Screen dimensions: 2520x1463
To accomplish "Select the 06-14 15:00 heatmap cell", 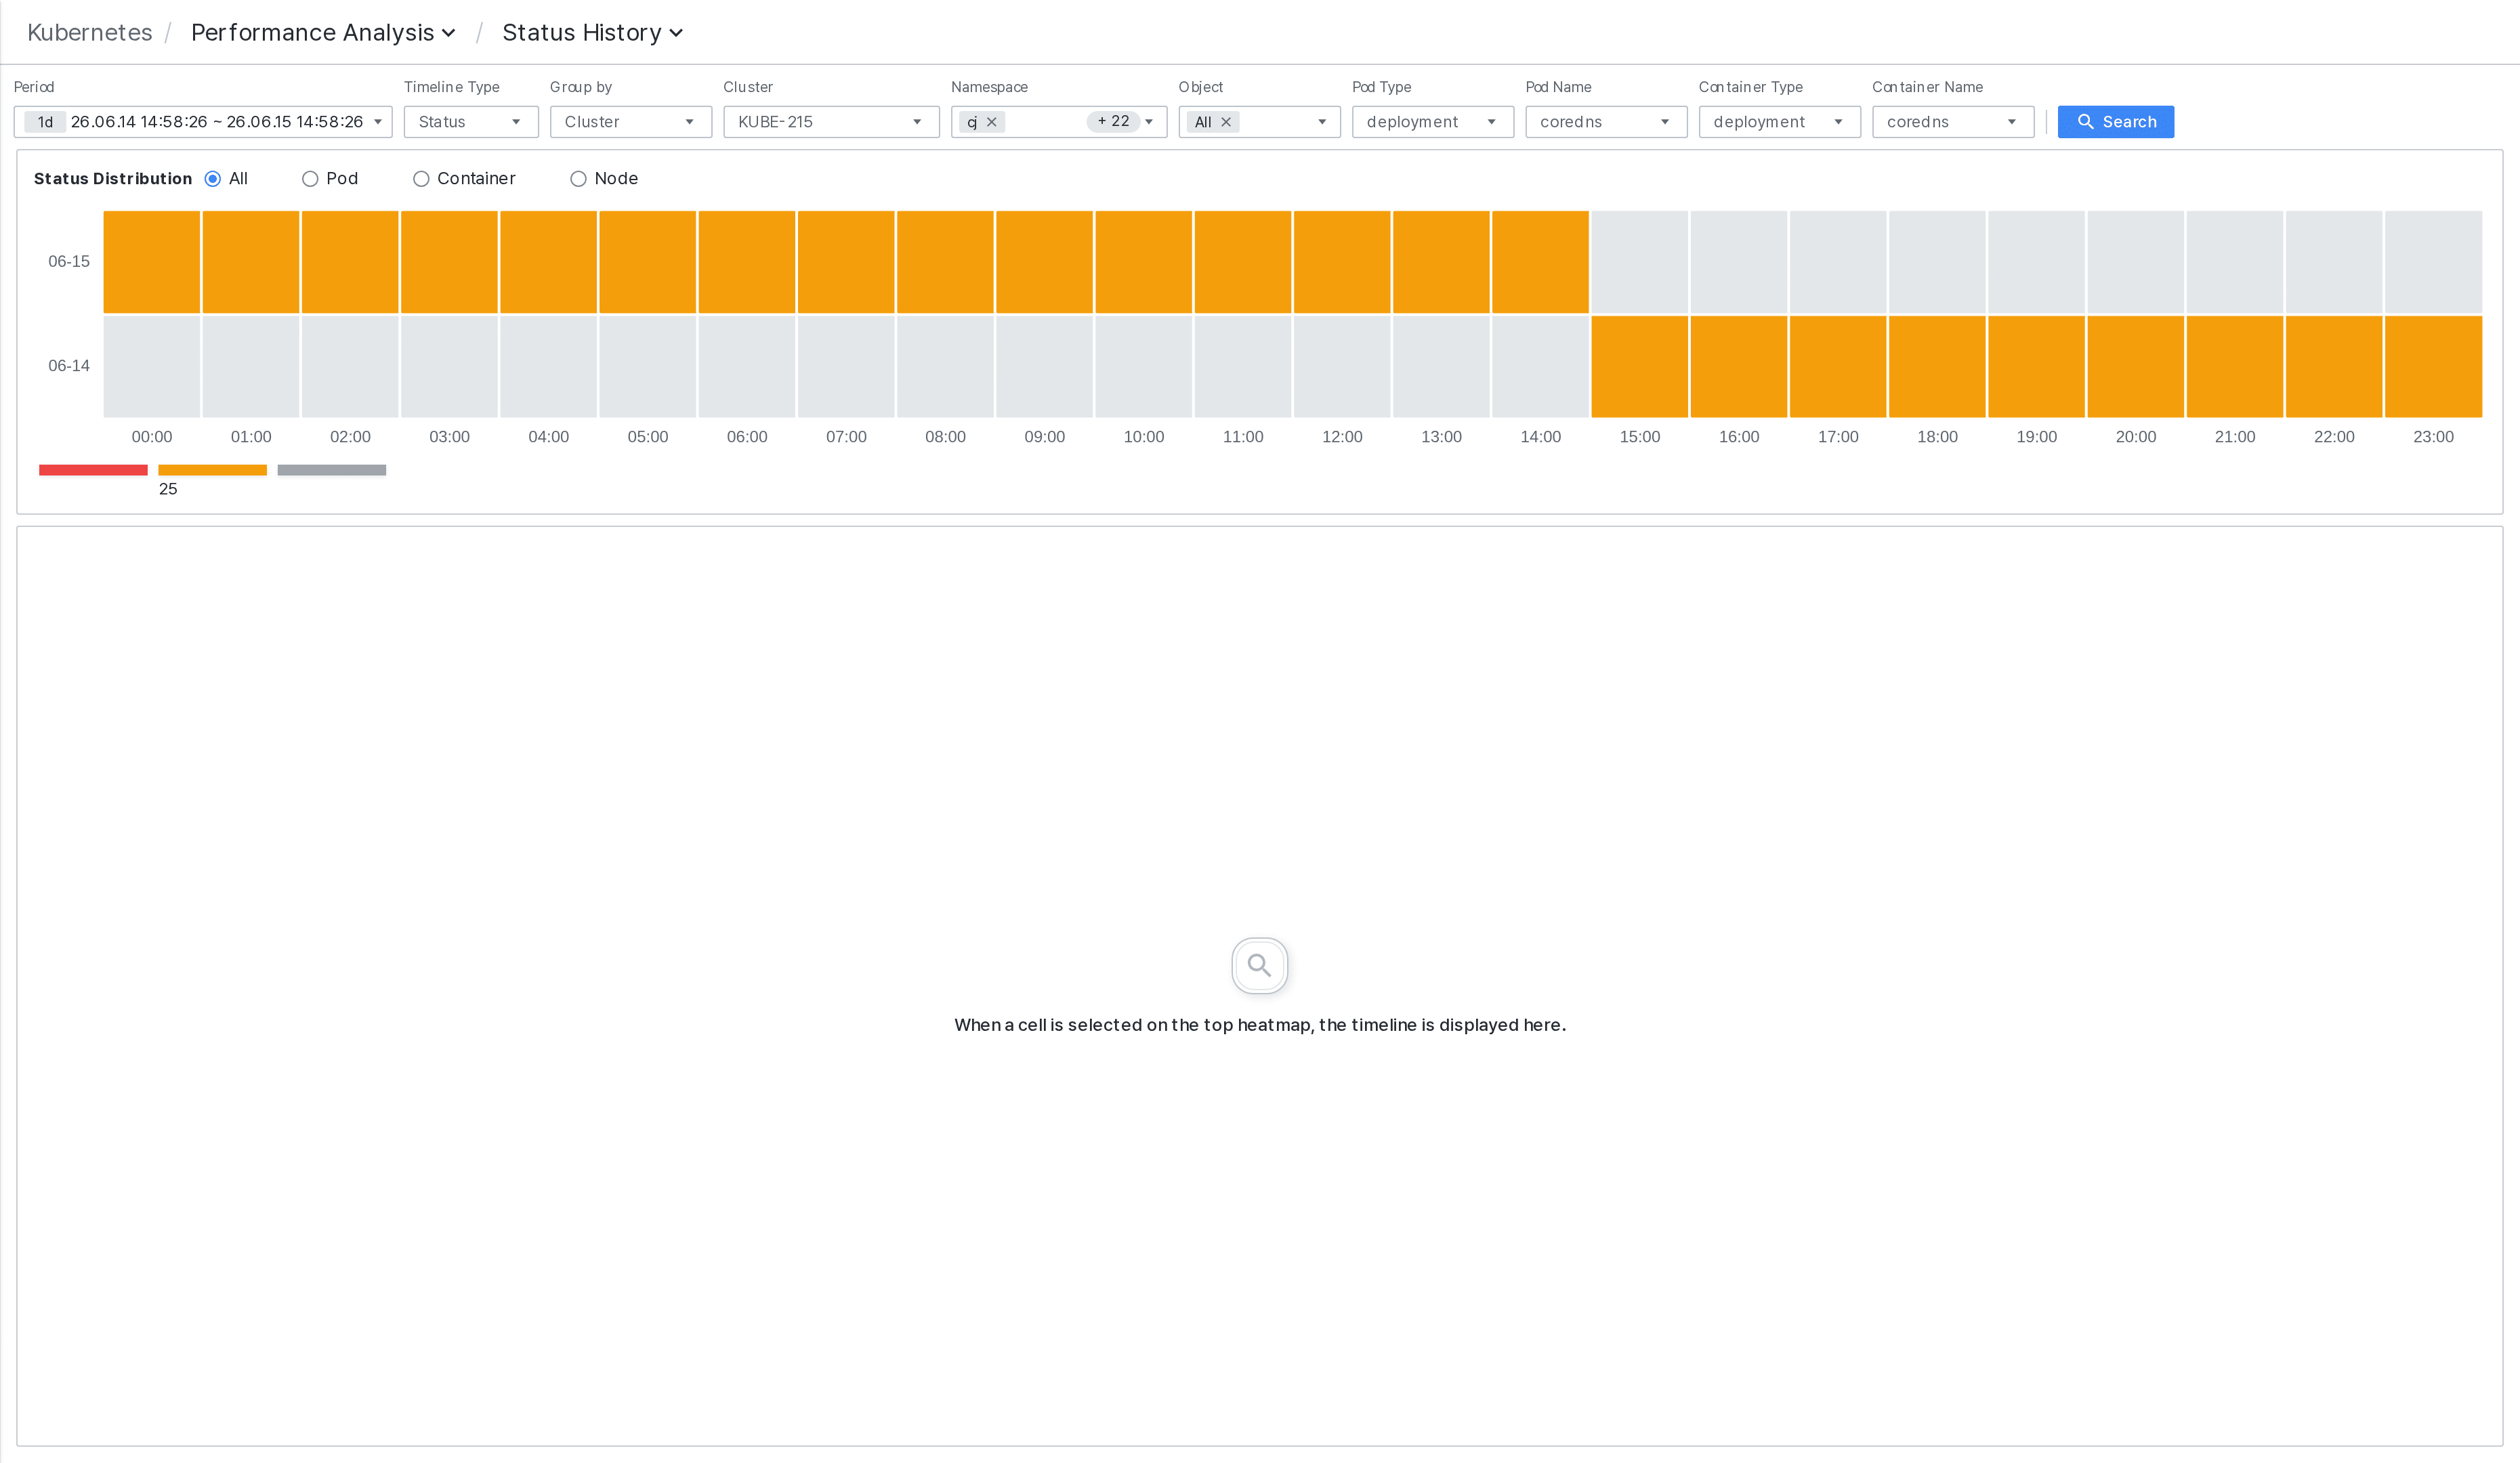I will click(x=1639, y=366).
